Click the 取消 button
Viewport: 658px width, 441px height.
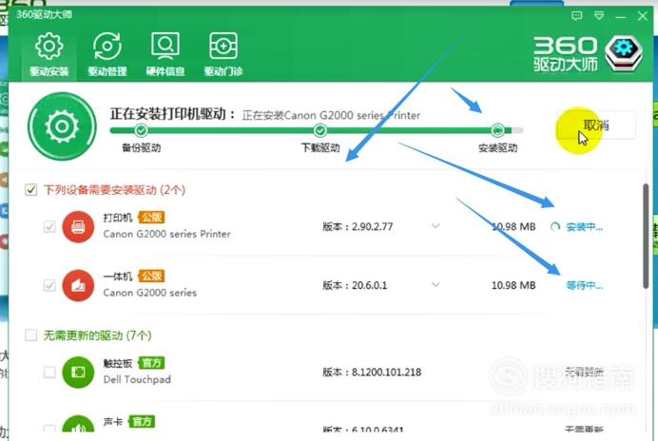(595, 125)
